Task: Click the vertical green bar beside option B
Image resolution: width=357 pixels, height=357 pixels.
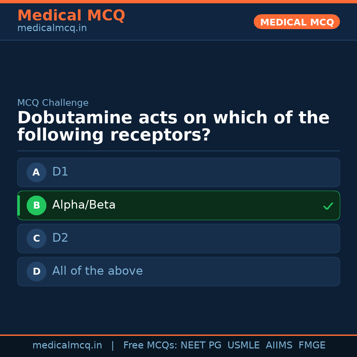Action: tap(19, 205)
